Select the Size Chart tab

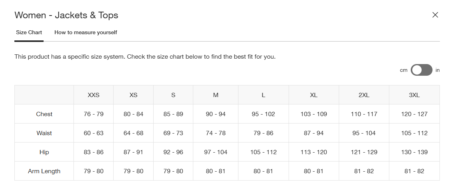29,32
